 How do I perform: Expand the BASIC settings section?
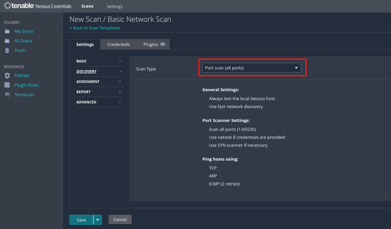99,61
